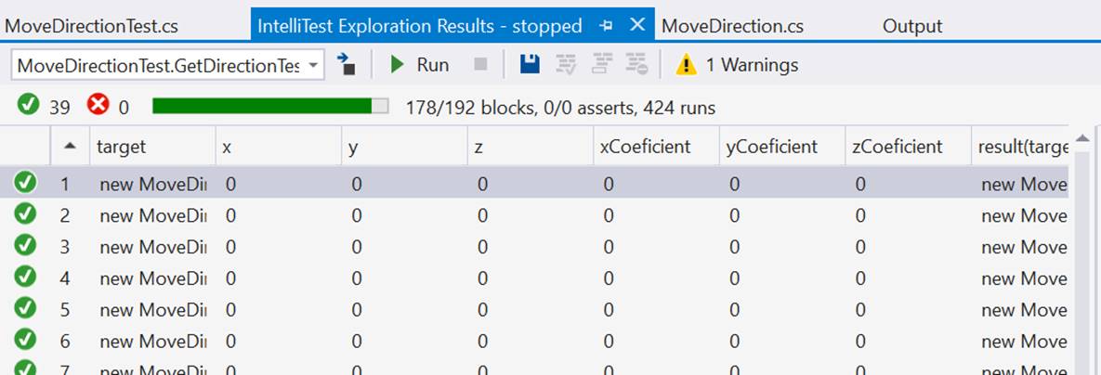Click the green block coverage progress bar
Viewport: 1101px width, 375px height.
(270, 107)
